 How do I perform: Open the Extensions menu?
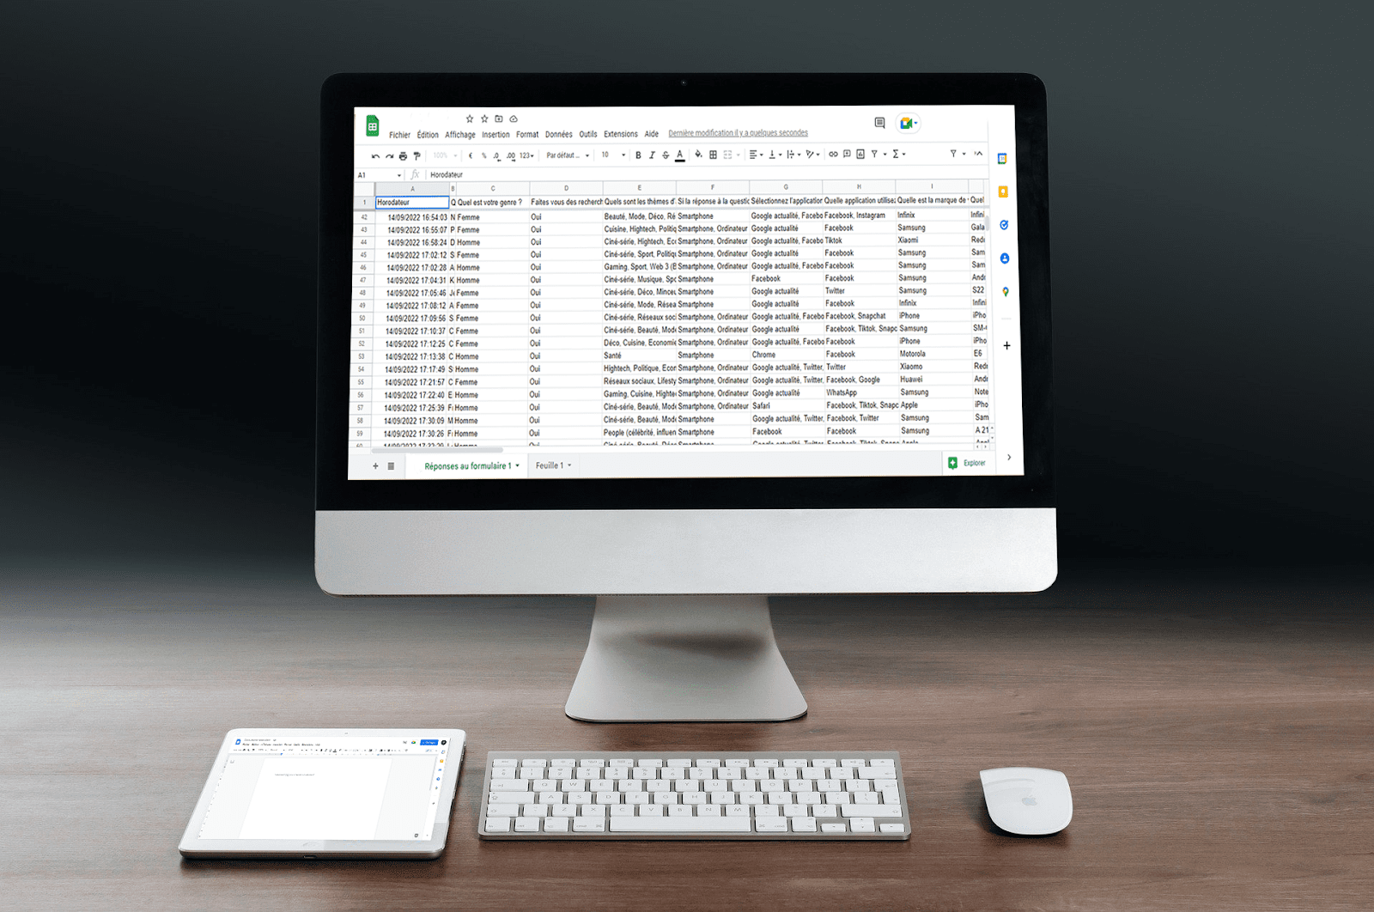point(621,134)
